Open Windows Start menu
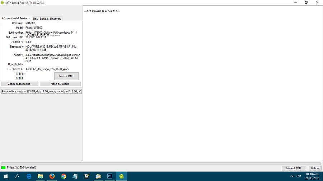The width and height of the screenshot is (323, 181). pos(5,176)
